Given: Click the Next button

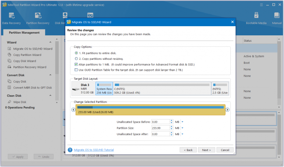Looking at the screenshot, I should (207, 150).
